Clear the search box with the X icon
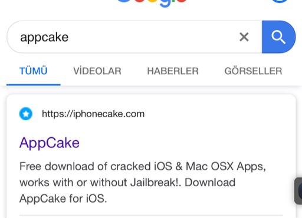Viewport: 302px width, 218px height. [x=244, y=37]
